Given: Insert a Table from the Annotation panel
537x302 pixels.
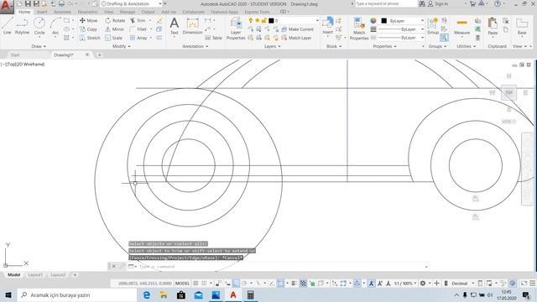Looking at the screenshot, I should pos(213,38).
